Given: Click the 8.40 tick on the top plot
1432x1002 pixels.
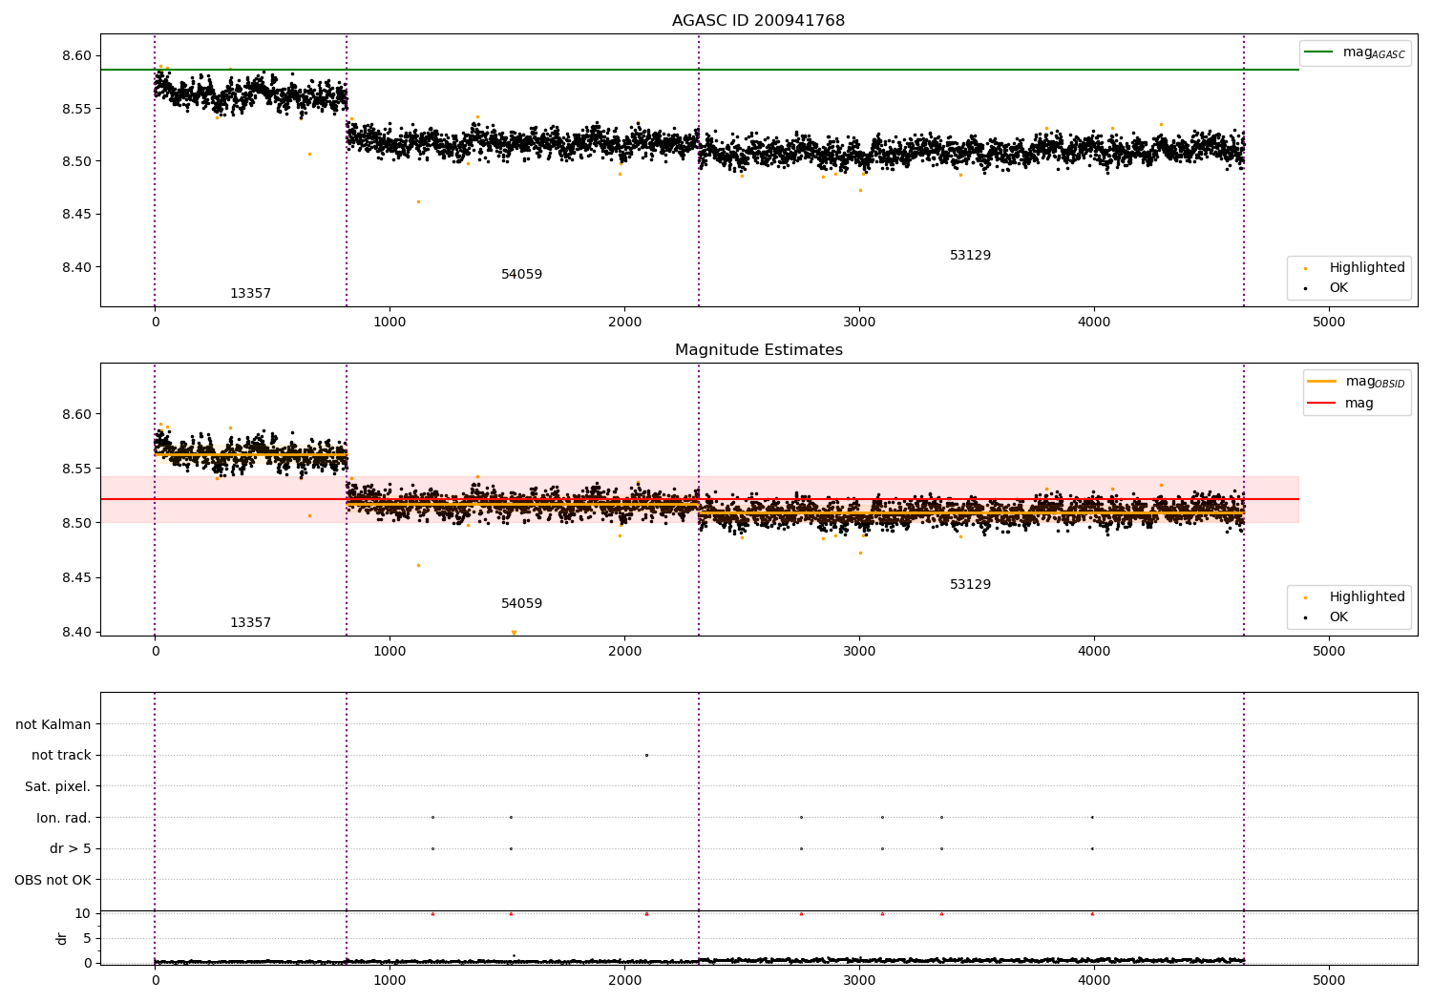Looking at the screenshot, I should point(77,267).
